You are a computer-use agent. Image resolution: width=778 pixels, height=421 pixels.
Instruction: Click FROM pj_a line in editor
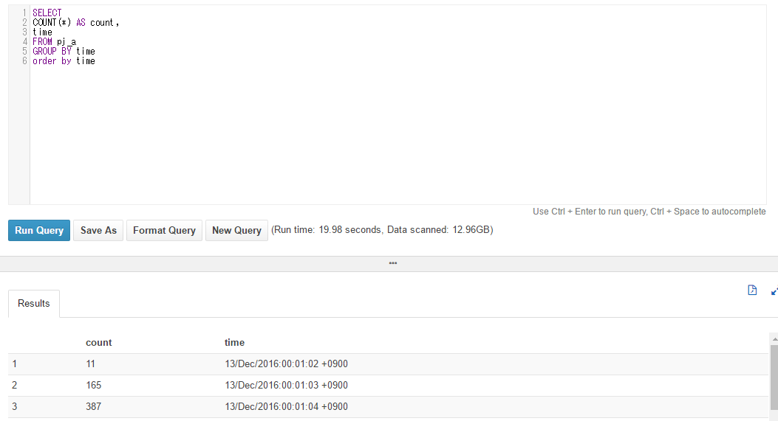[x=55, y=41]
